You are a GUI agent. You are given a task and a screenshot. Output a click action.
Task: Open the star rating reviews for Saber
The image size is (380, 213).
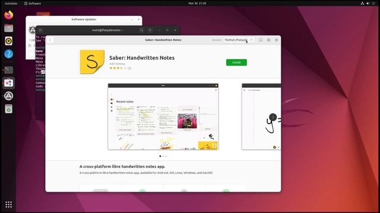click(120, 68)
